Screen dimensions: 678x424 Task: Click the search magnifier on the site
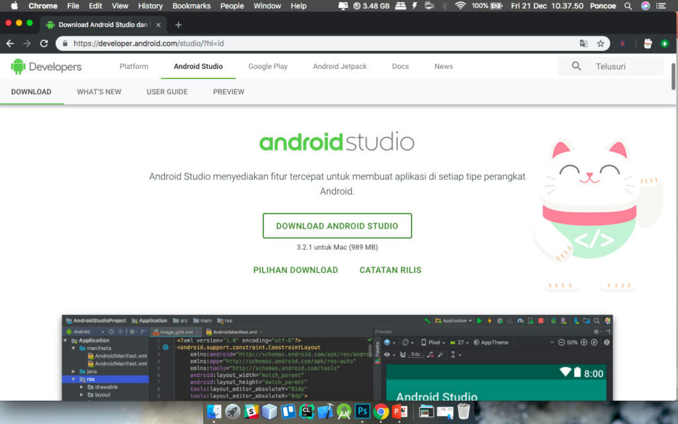[577, 66]
